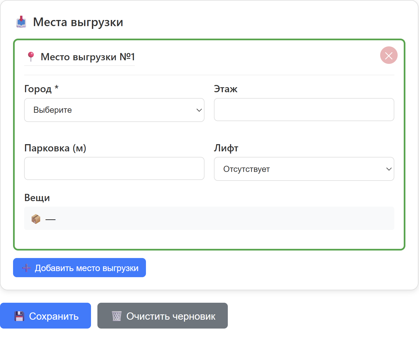Click the Сохранить button
Screen dimensions: 419x338
point(46,316)
